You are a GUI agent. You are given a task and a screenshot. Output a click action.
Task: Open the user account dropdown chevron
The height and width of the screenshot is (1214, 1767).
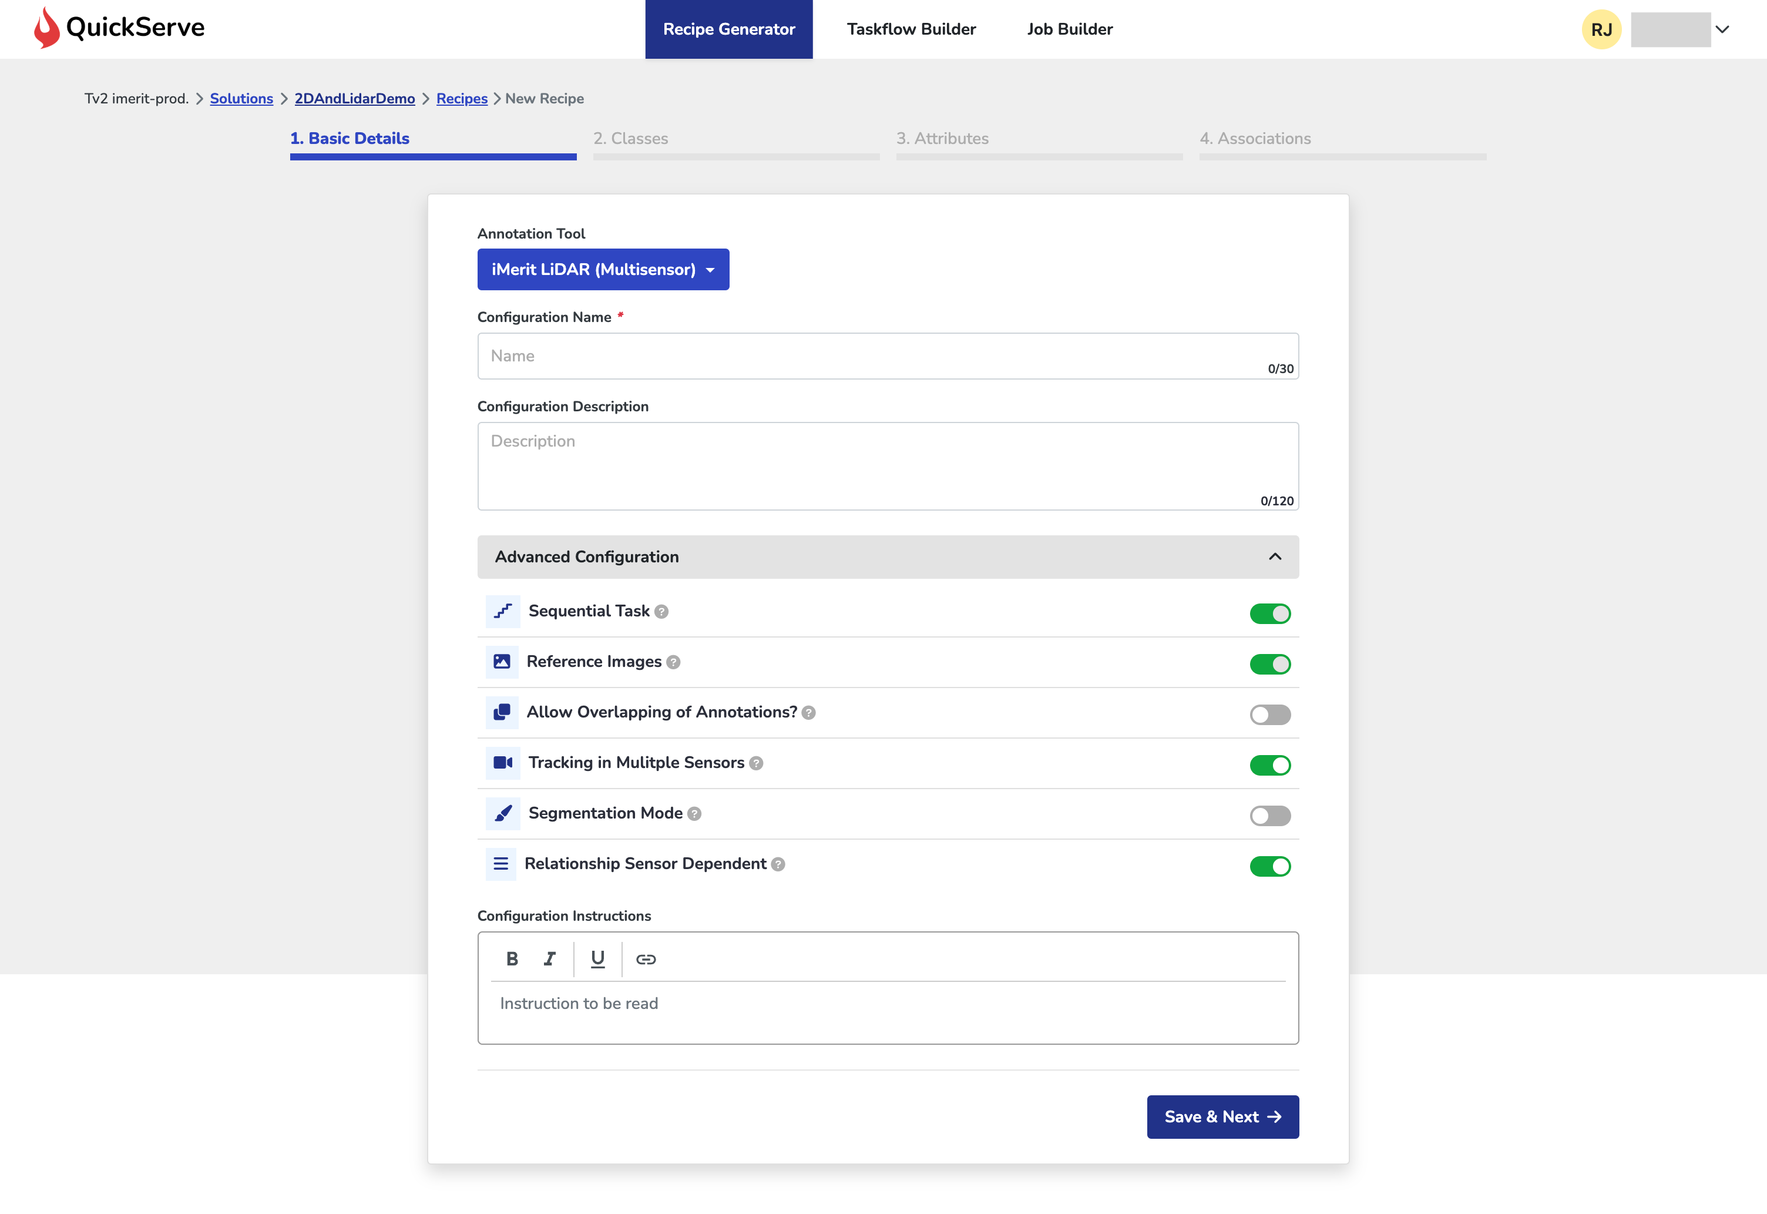(1722, 29)
